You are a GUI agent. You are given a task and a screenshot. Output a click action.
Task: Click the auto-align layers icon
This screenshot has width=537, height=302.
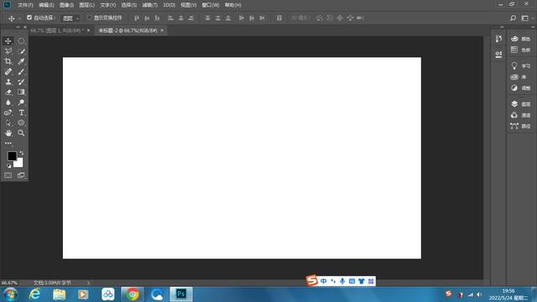[279, 18]
